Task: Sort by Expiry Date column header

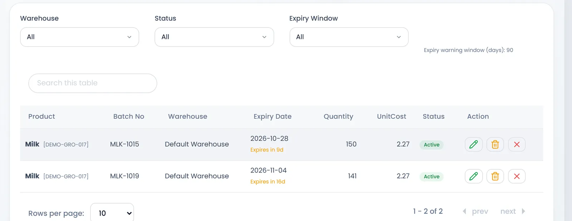Action: pos(272,117)
